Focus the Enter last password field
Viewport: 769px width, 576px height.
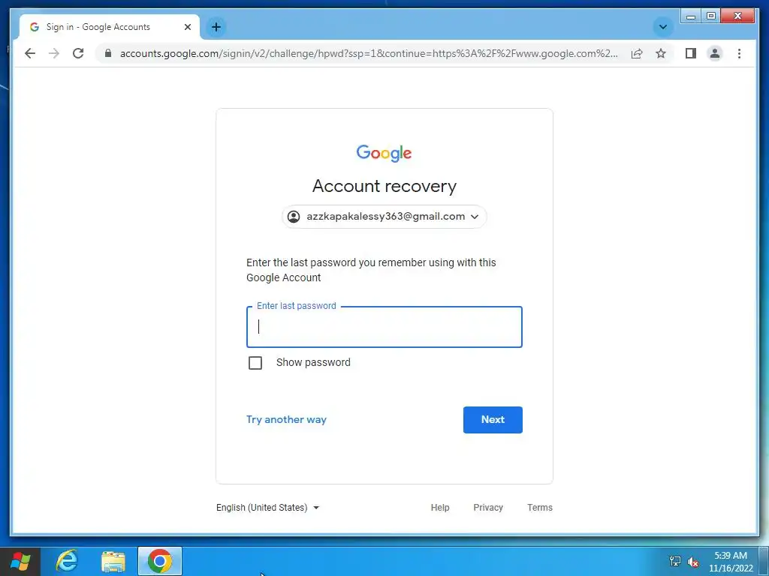click(384, 327)
